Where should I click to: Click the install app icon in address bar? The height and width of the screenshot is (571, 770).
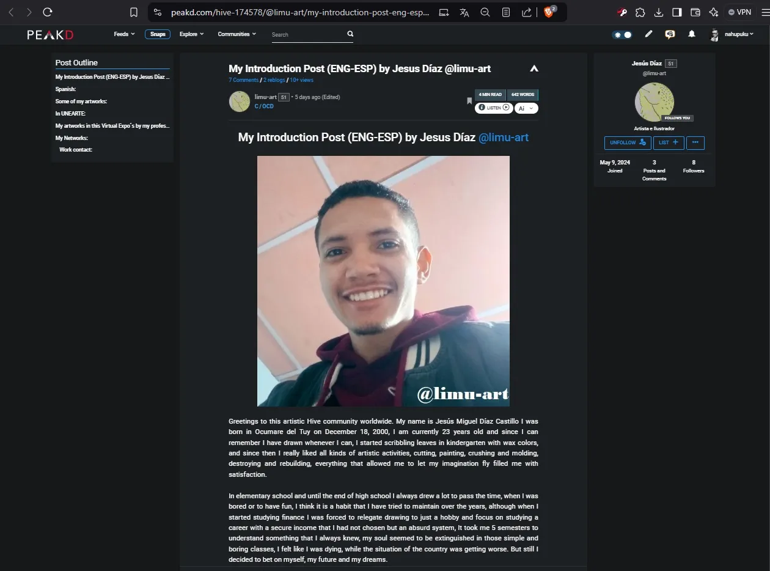click(444, 12)
